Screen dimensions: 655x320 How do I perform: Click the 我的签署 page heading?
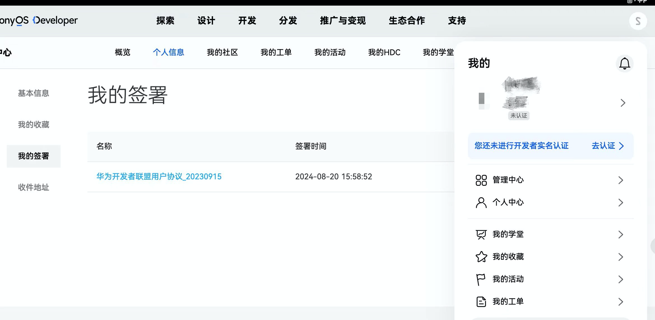pos(128,95)
